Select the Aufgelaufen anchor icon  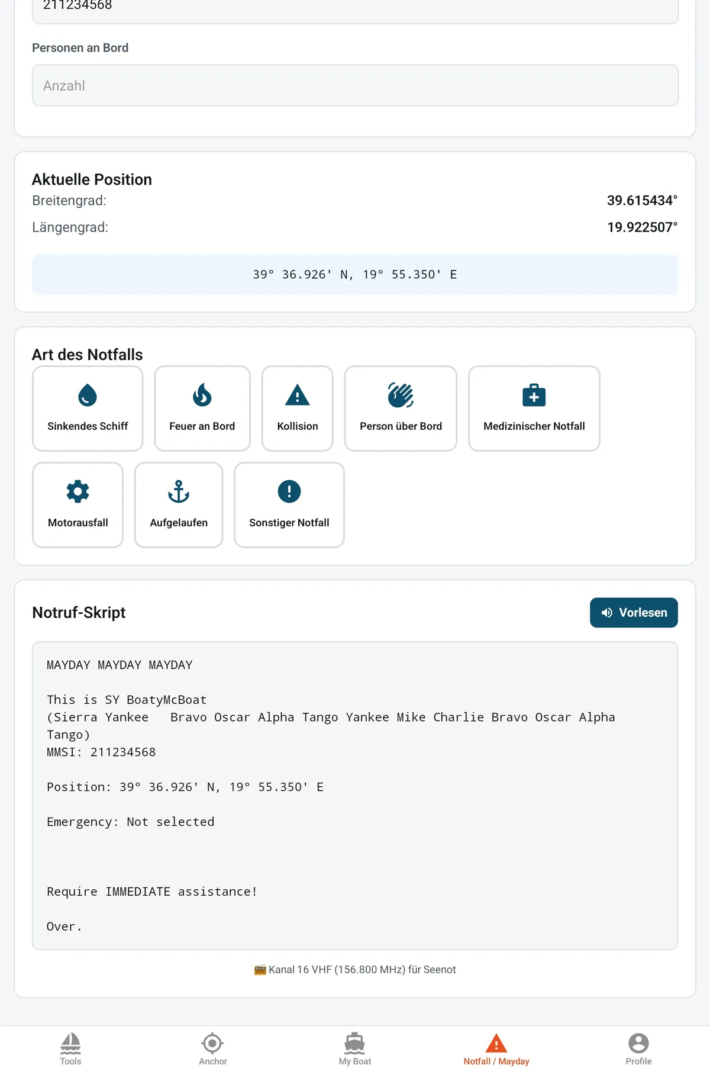pyautogui.click(x=179, y=491)
